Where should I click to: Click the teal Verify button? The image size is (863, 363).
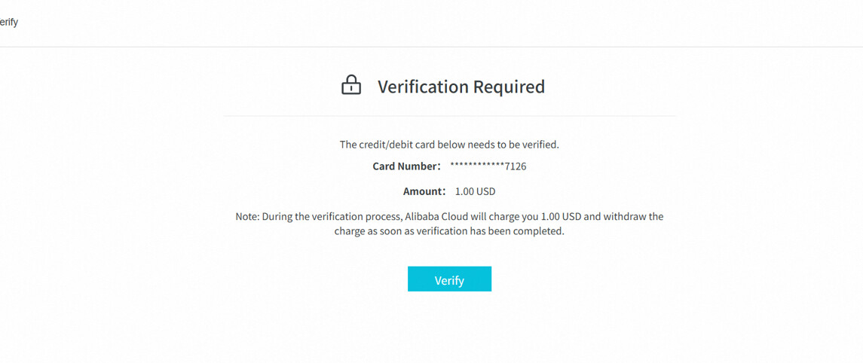[449, 279]
